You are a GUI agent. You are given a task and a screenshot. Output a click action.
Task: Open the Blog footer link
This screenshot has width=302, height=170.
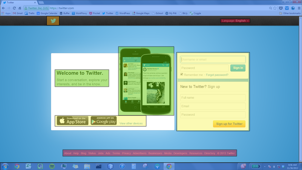(84, 153)
